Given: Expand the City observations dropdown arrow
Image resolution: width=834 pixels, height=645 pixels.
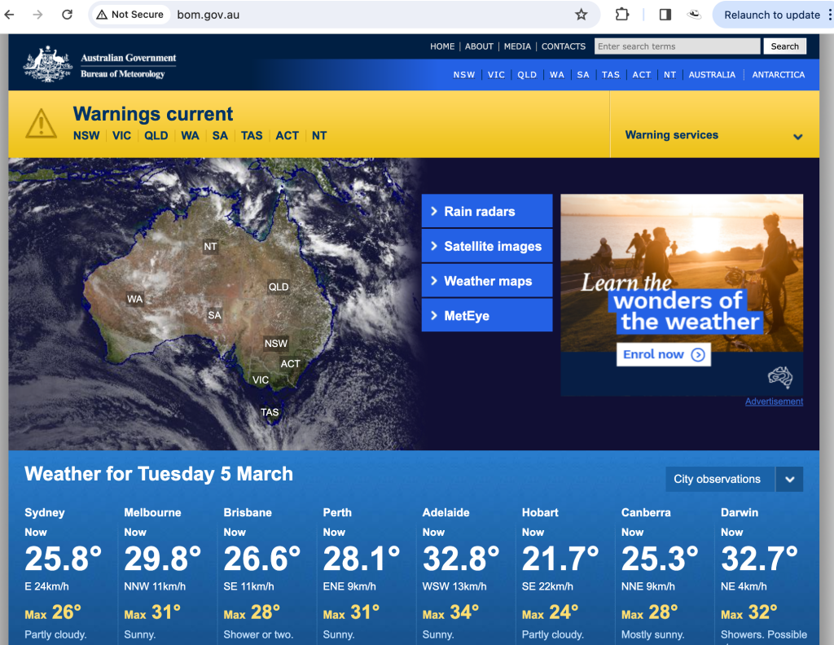Looking at the screenshot, I should 789,479.
